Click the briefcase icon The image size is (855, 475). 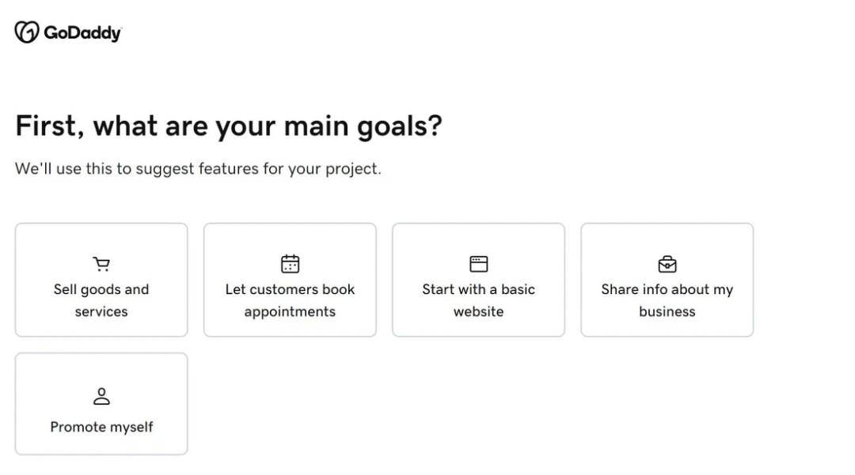pyautogui.click(x=667, y=264)
